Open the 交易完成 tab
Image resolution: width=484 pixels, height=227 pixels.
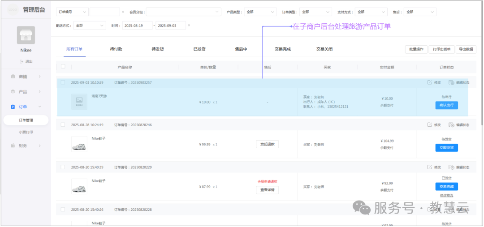(x=283, y=49)
